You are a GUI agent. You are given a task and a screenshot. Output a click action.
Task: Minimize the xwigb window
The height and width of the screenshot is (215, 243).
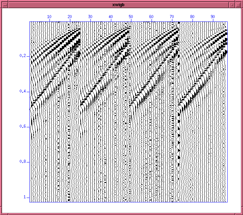coord(232,5)
